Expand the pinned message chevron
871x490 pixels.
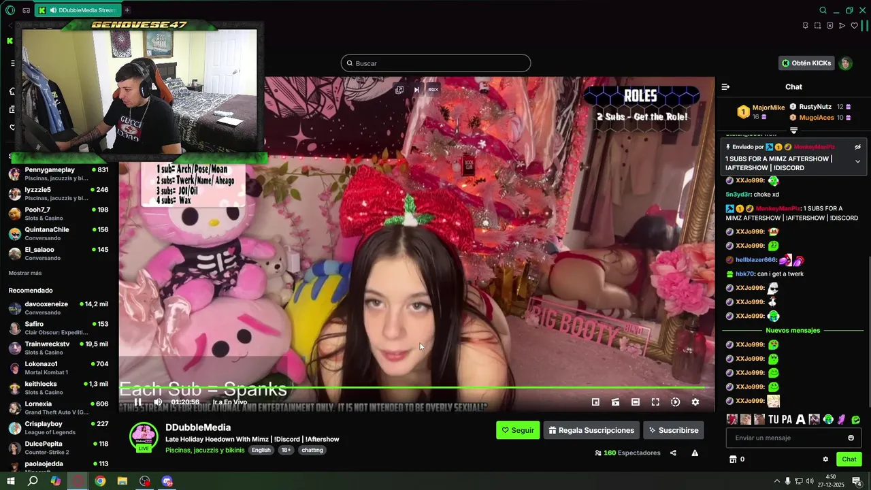click(857, 161)
